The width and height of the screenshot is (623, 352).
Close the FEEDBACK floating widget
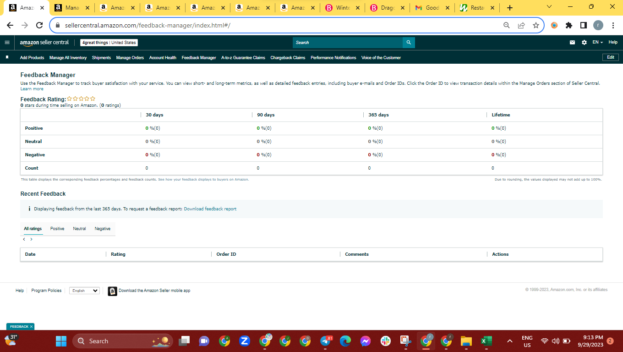(x=31, y=326)
